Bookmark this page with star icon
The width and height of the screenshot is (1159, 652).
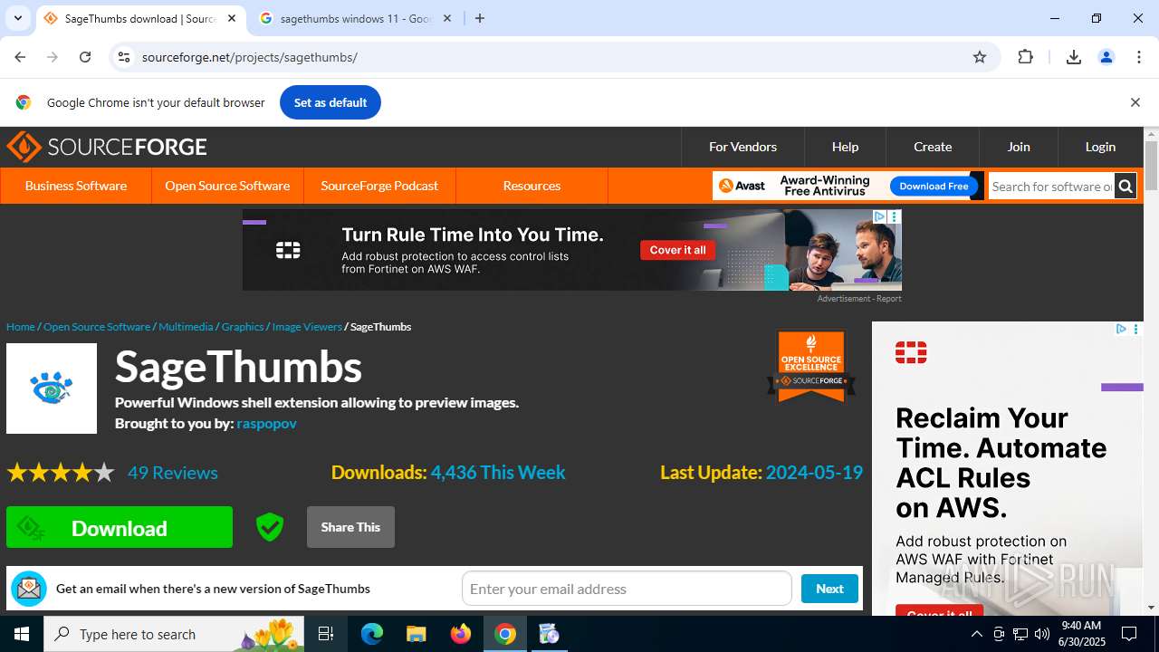[979, 57]
